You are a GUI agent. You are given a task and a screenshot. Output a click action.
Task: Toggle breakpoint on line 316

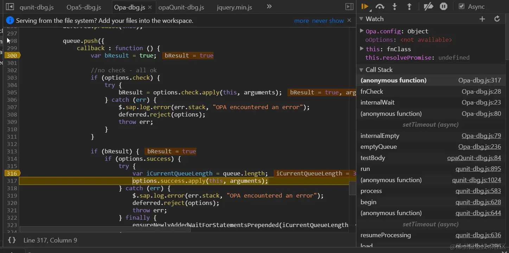[12, 173]
